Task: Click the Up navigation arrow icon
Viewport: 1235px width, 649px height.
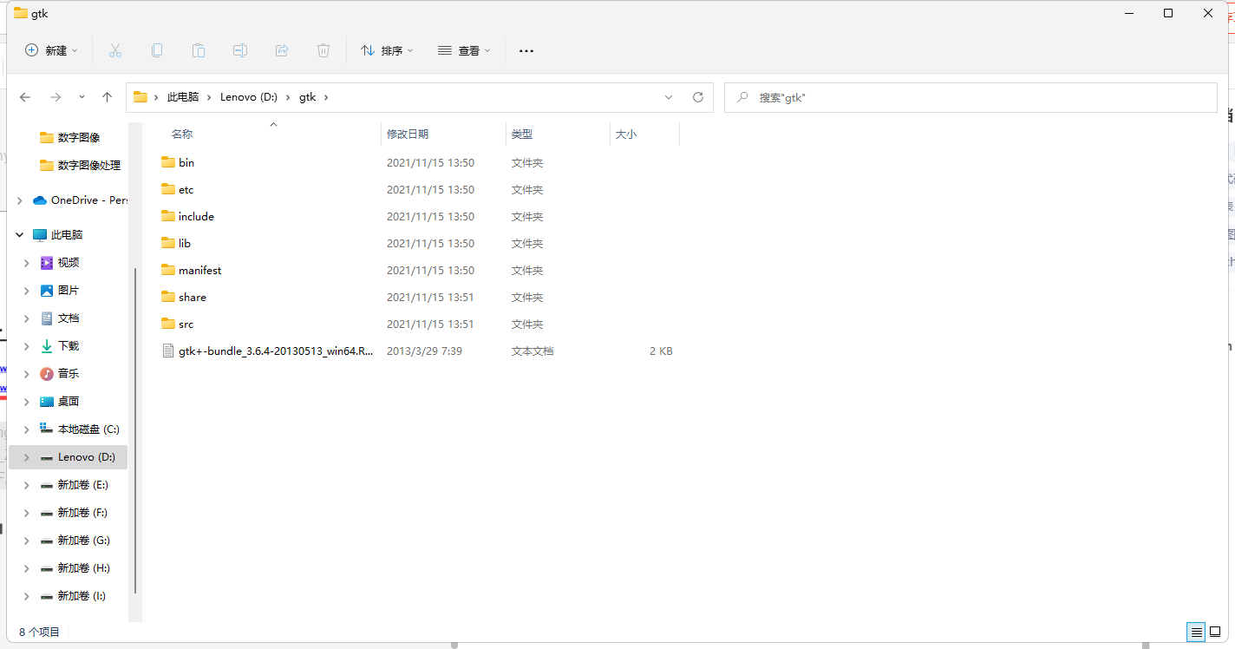Action: pos(107,97)
